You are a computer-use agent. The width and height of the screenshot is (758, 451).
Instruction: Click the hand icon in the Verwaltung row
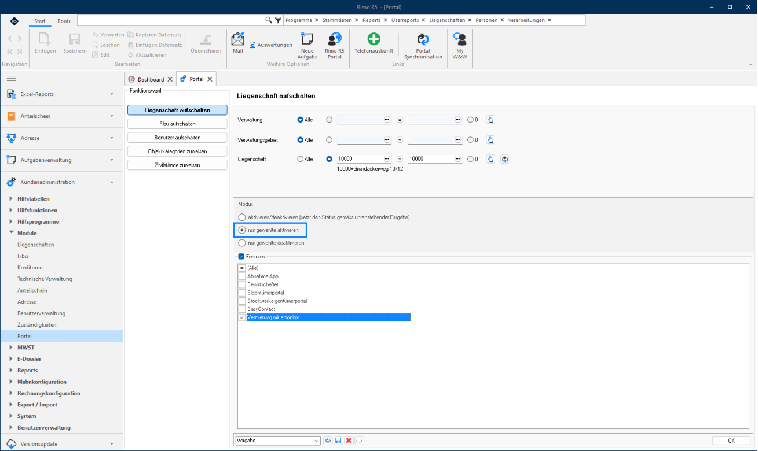coord(490,120)
